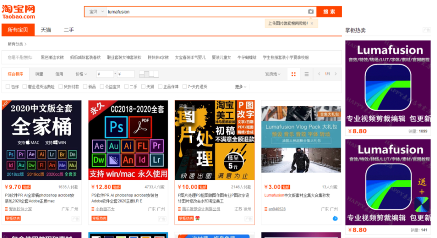Click 掌柜热卖 badge on ¥12.80 item
The image size is (437, 238).
[100, 218]
